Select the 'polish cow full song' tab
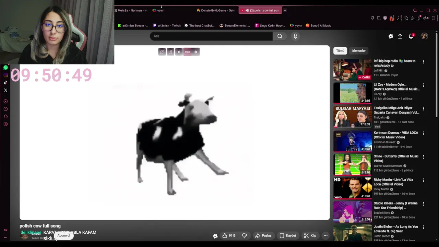The height and width of the screenshot is (247, 439). pos(260,10)
